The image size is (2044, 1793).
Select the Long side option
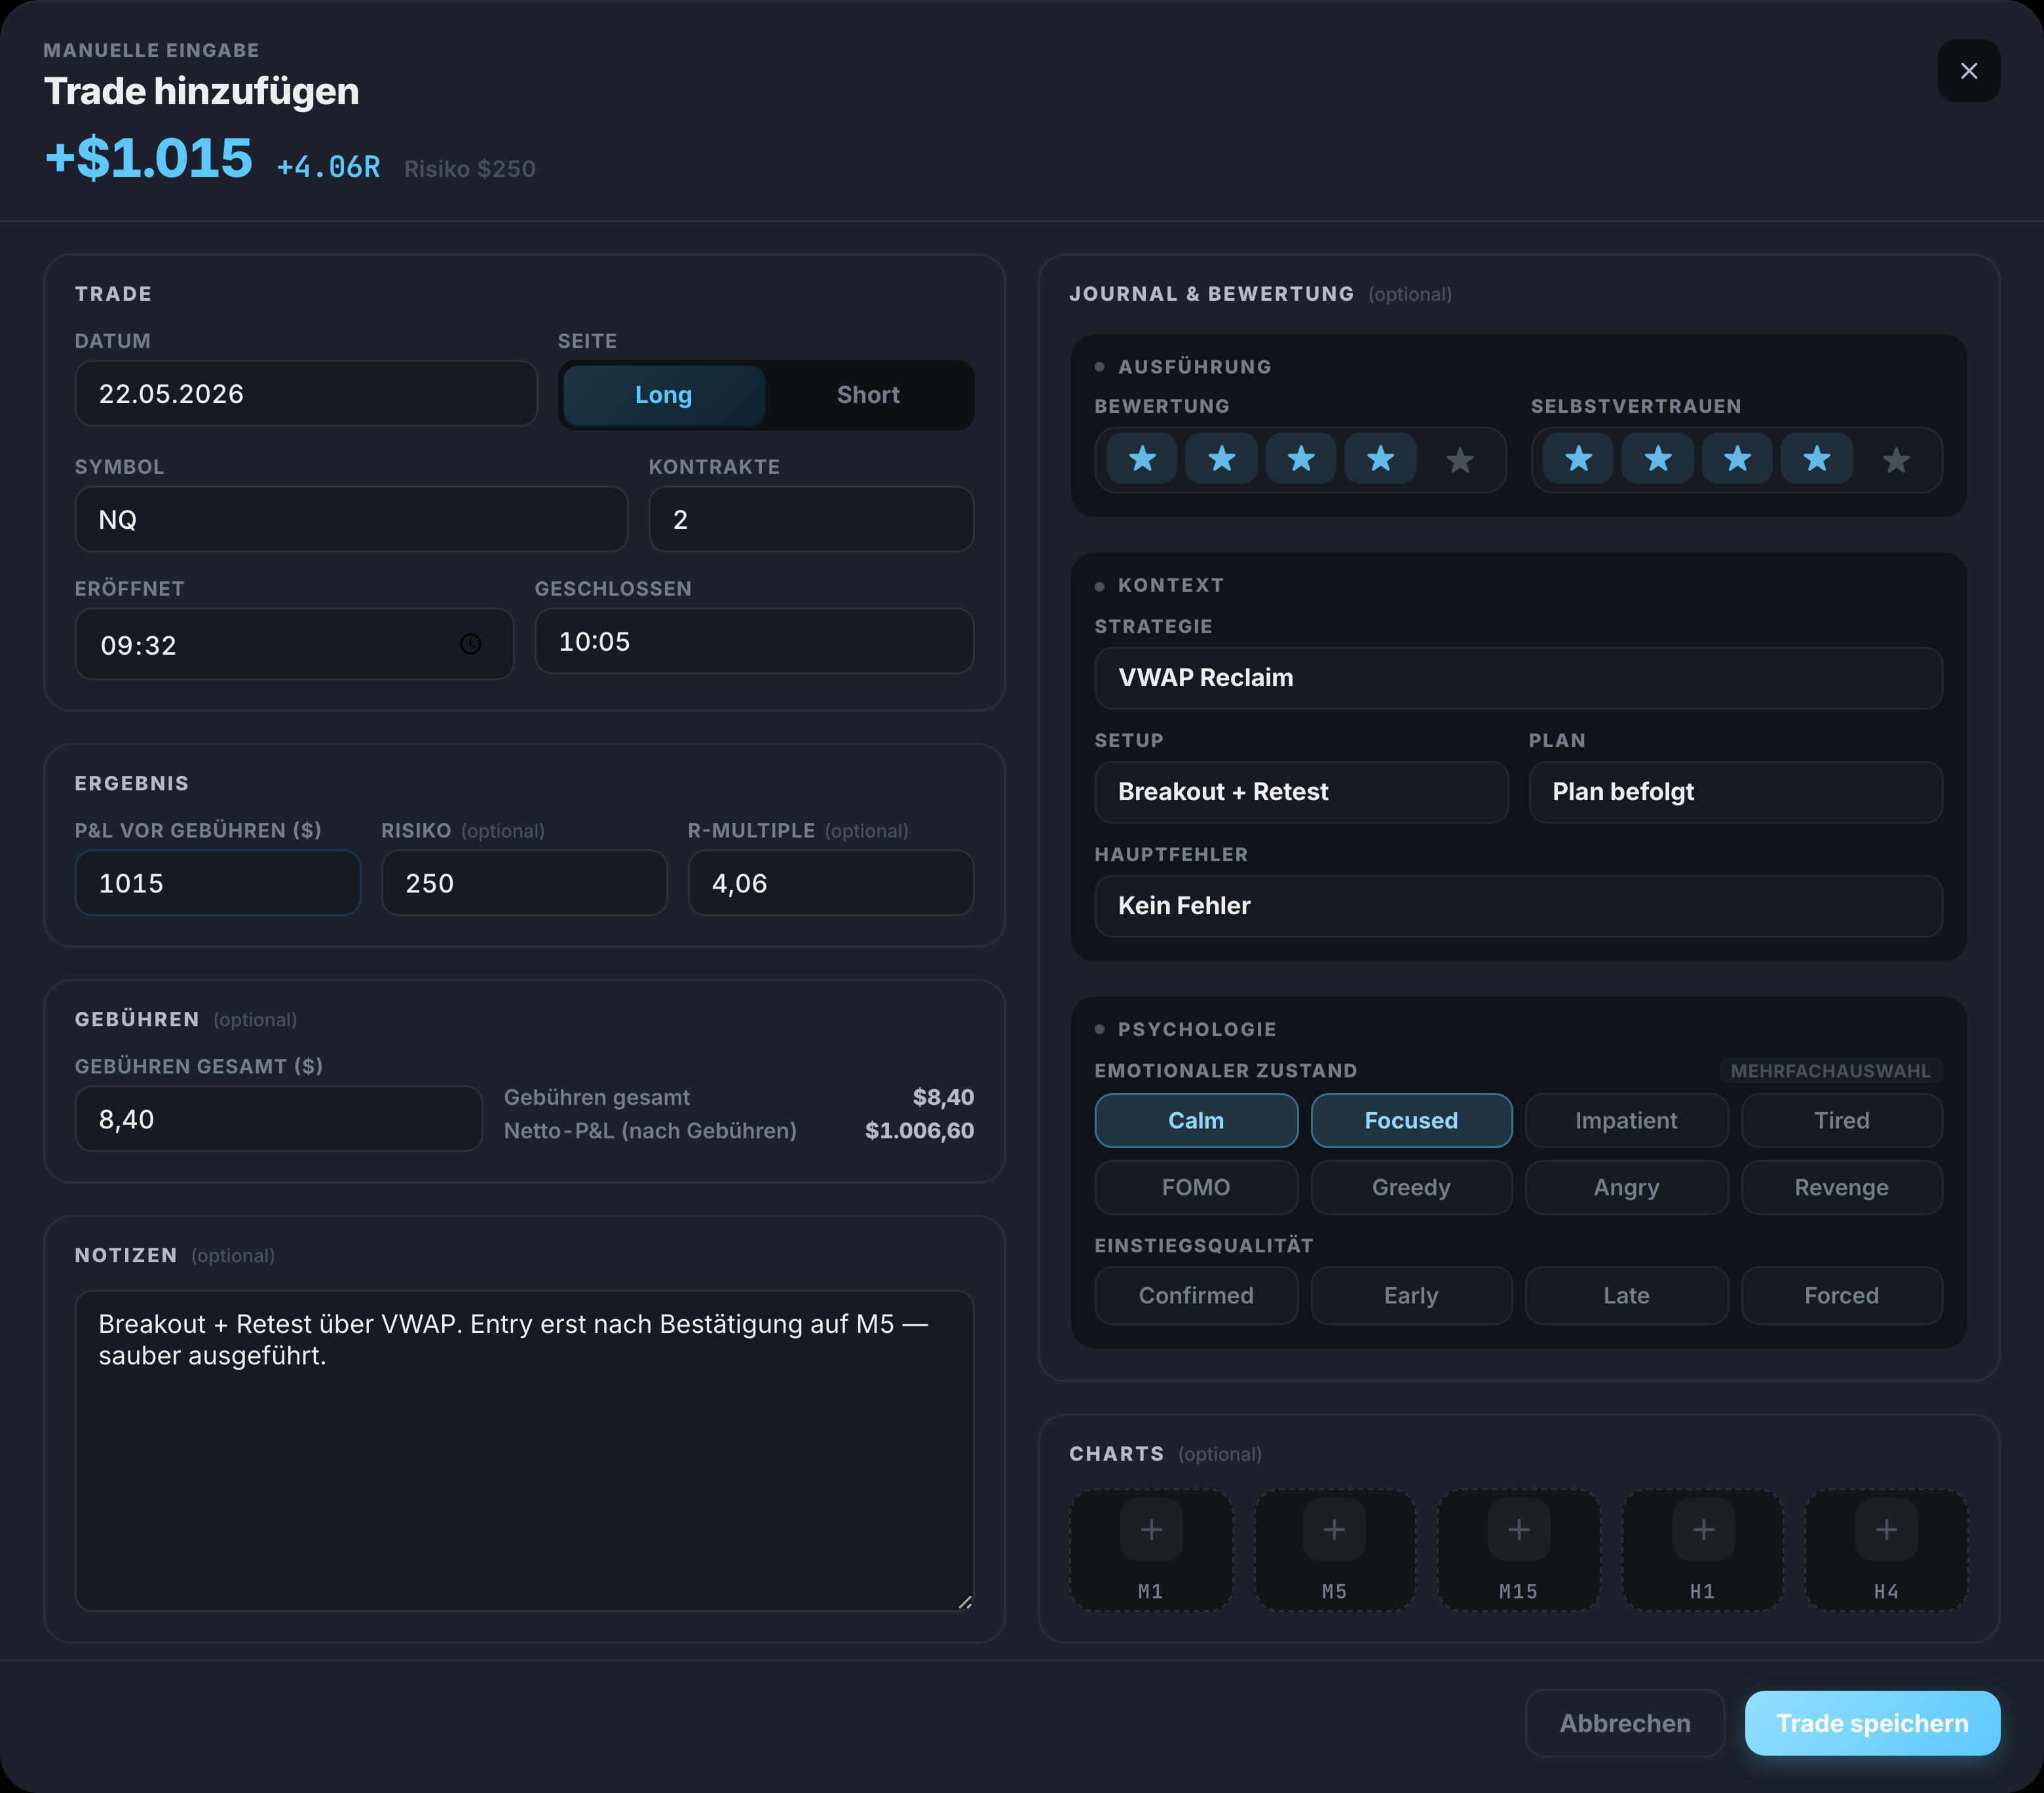(x=663, y=395)
